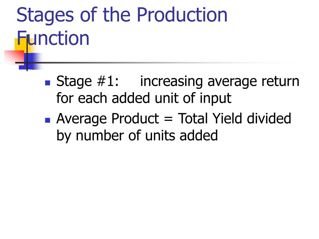This screenshot has height=239, width=319.
Task: Select the second blue bullet marker
Action: [x=48, y=120]
